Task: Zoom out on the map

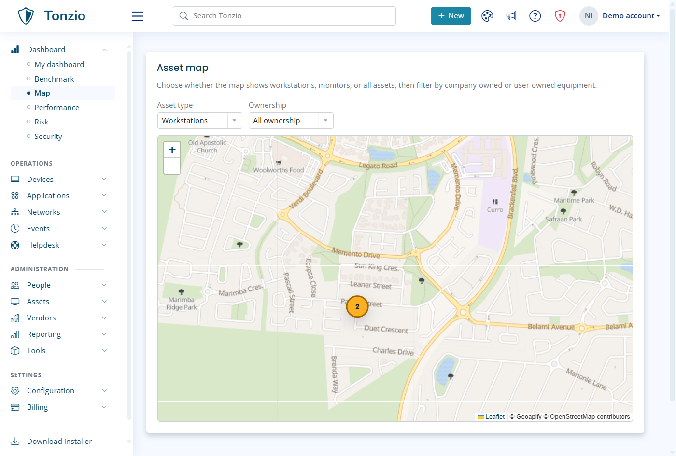Action: (172, 166)
